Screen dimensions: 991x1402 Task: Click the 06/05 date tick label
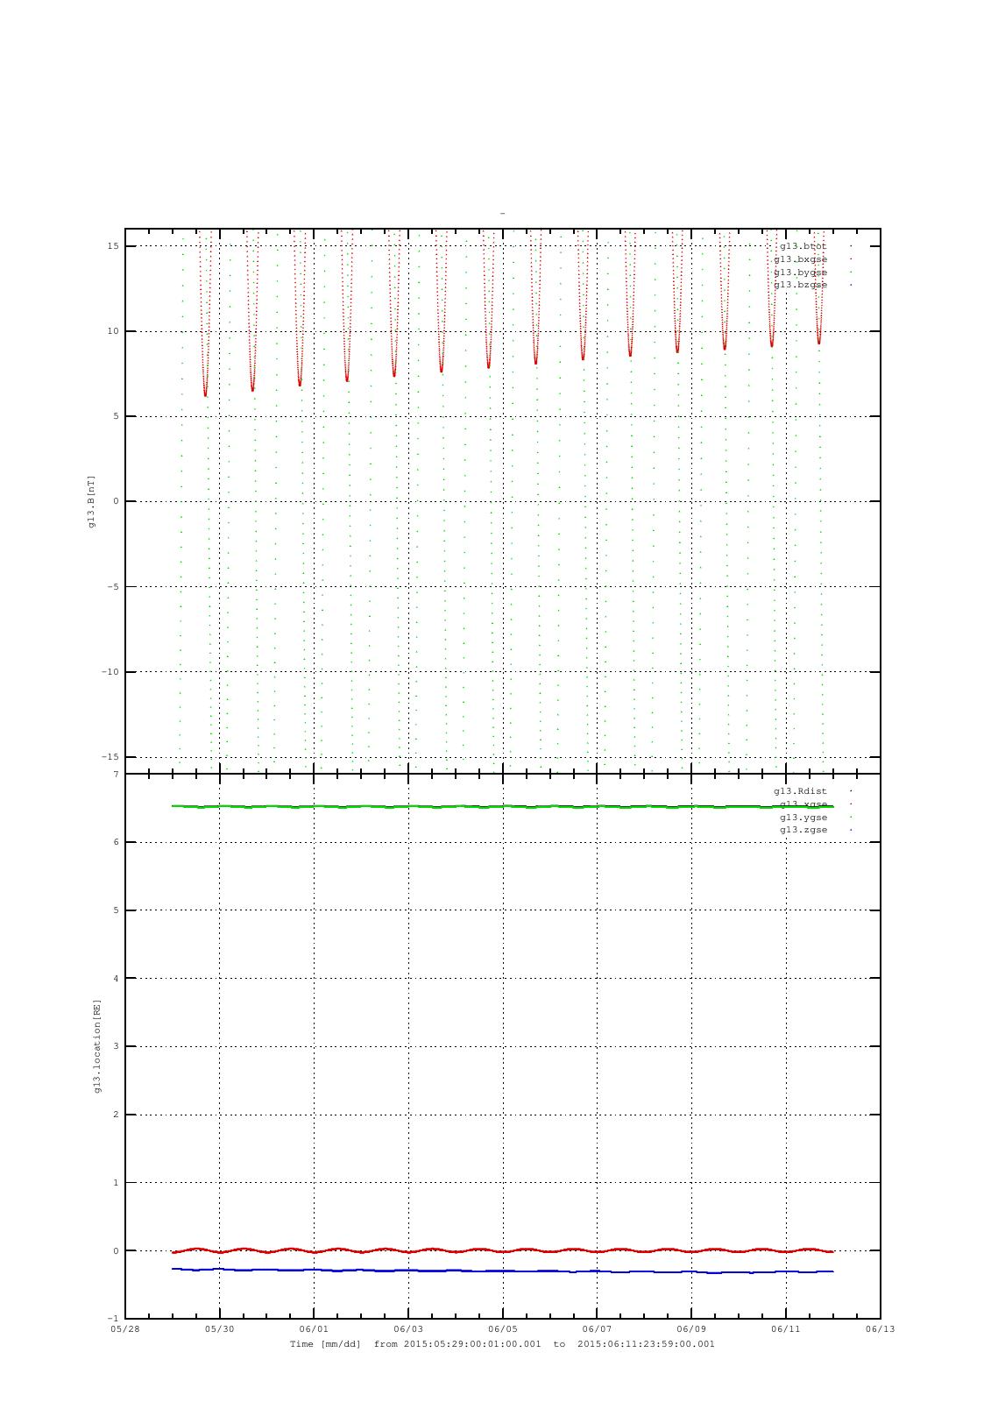click(x=503, y=1329)
